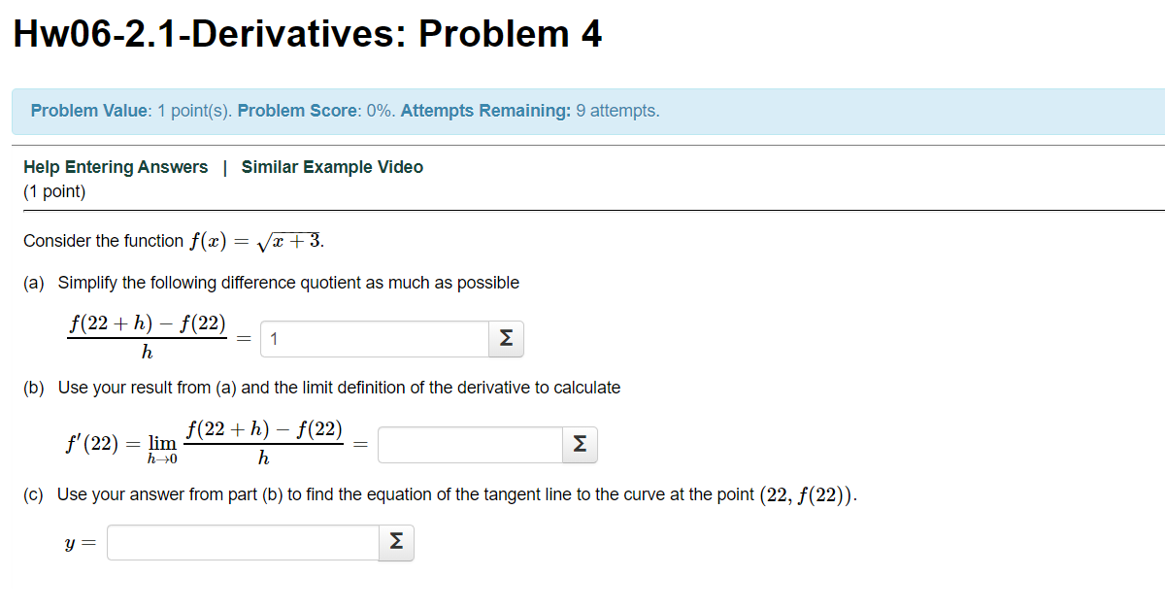Image resolution: width=1165 pixels, height=611 pixels.
Task: Click inside the part (a) answer box containing 1
Action: 374,339
